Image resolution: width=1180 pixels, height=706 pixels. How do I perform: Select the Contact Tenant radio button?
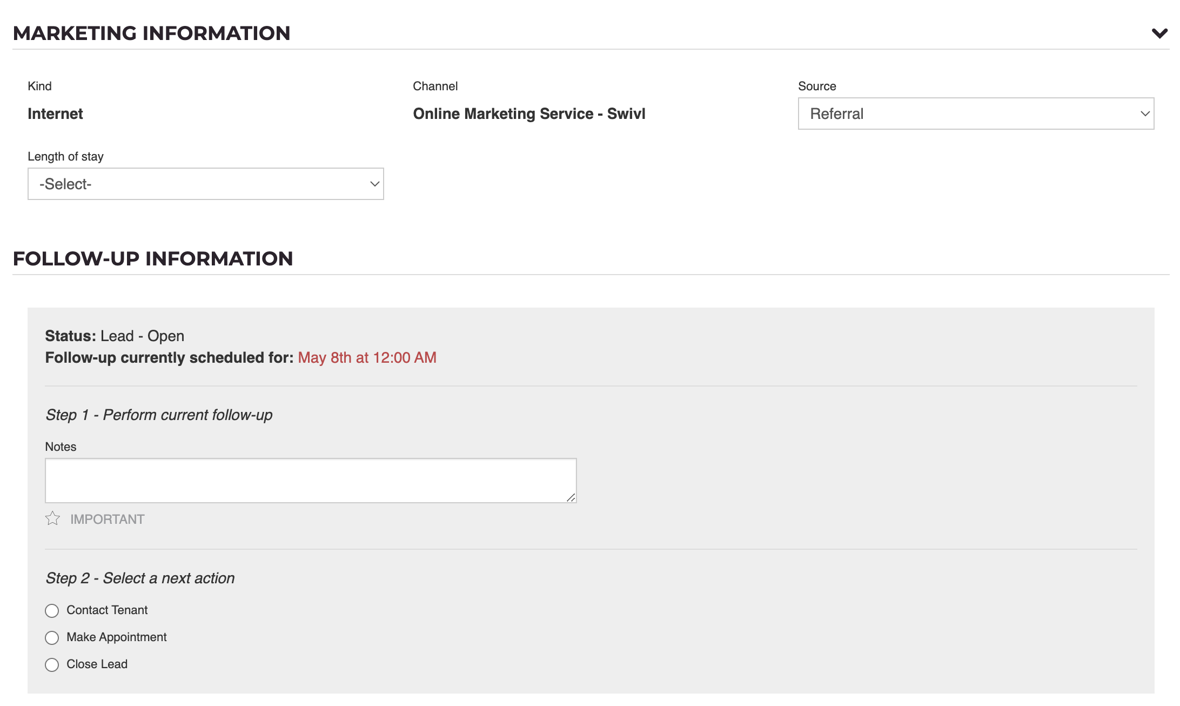(x=52, y=611)
